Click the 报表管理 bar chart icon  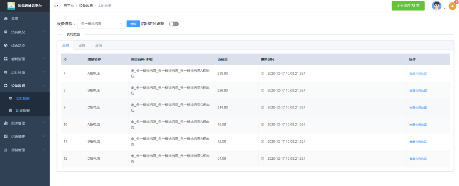click(x=6, y=123)
